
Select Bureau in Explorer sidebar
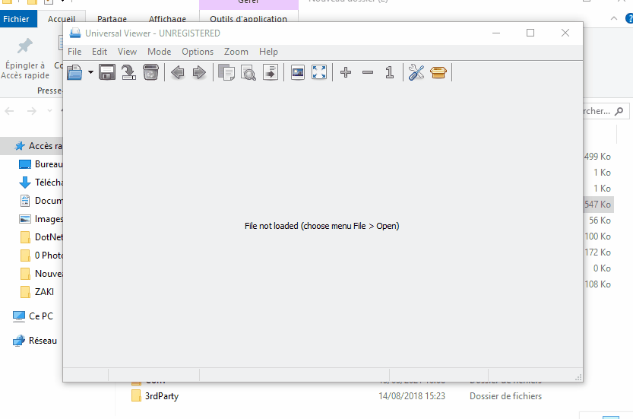pyautogui.click(x=49, y=164)
